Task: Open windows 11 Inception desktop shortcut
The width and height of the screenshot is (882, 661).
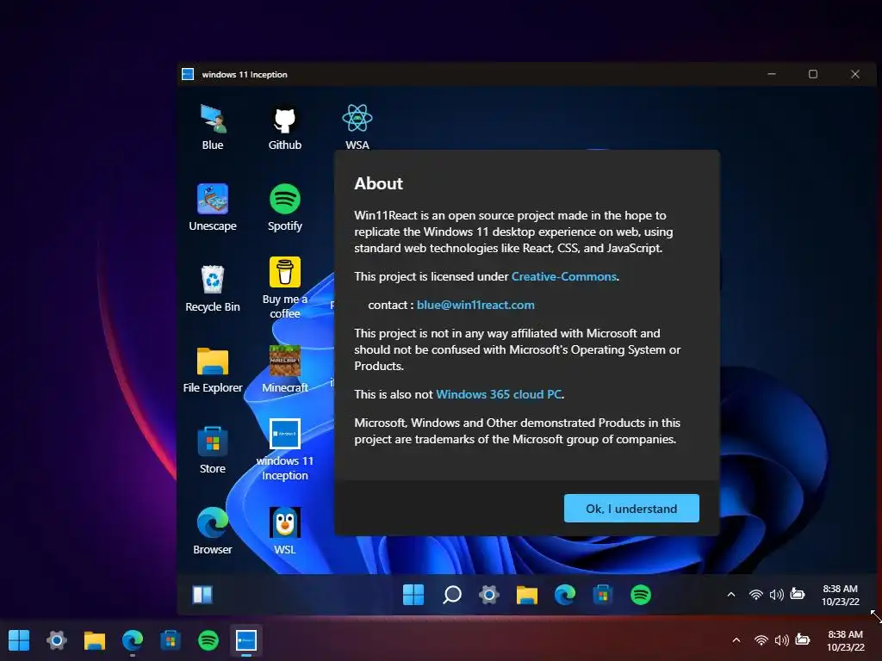Action: (x=284, y=449)
